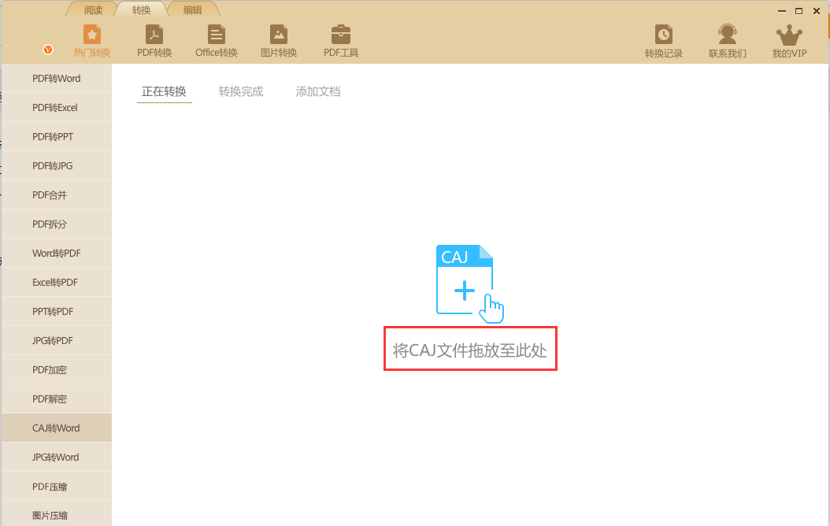The image size is (830, 526).
Task: Choose PPT转PDF in sidebar
Action: [57, 311]
